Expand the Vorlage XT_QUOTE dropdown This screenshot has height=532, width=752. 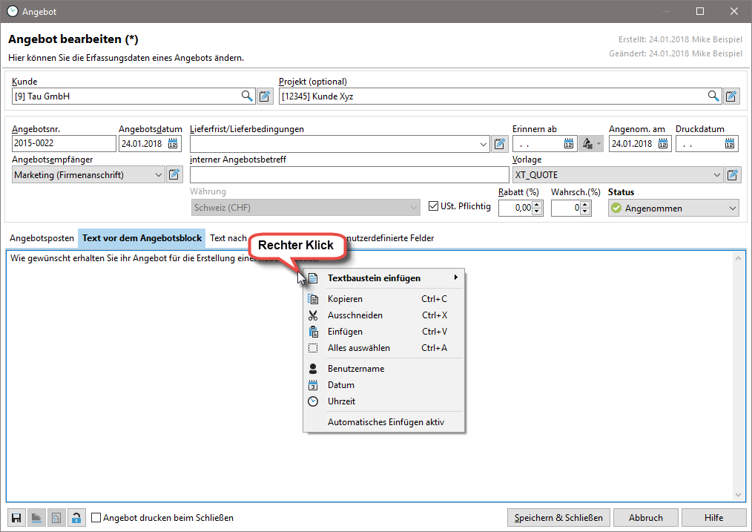coord(716,175)
